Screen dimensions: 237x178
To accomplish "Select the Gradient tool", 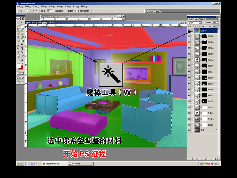I will click(22, 41).
